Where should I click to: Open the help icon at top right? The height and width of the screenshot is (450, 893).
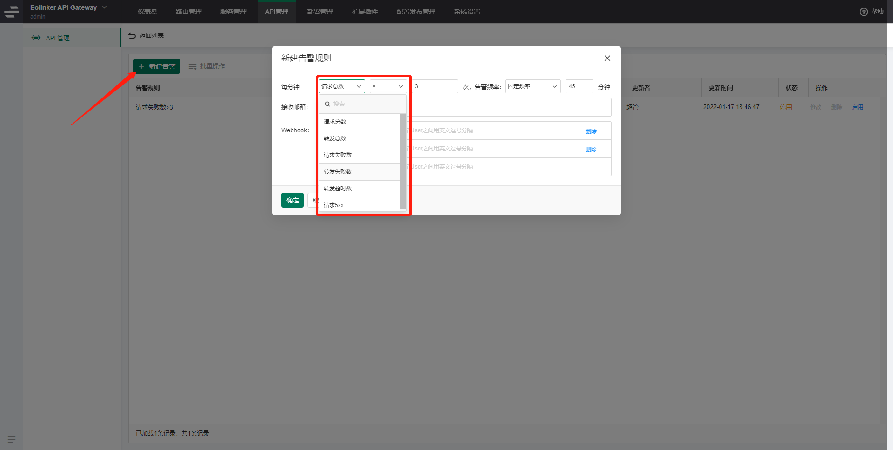coord(864,12)
